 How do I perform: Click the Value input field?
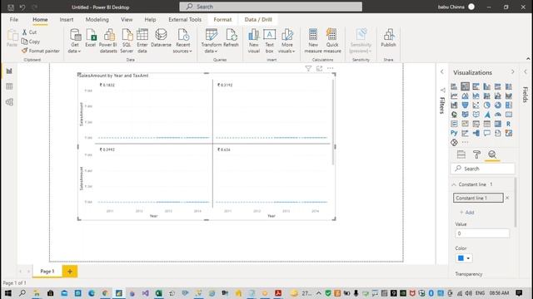tap(482, 233)
